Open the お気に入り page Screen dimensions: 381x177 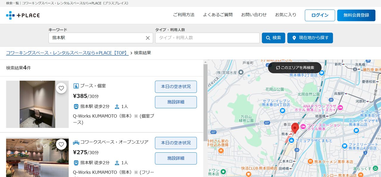click(x=286, y=15)
